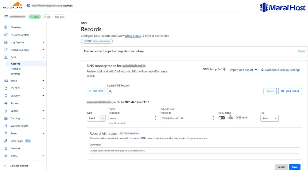Click the Search button
Screen dimensions: 308x171
[270, 91]
